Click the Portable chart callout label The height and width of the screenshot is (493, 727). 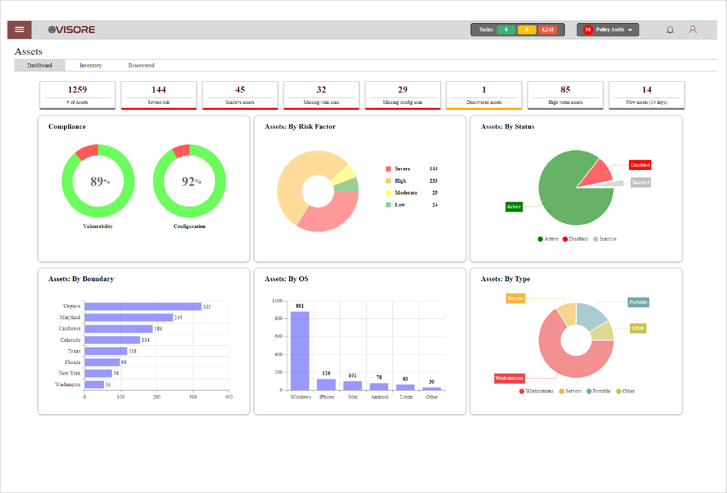pyautogui.click(x=638, y=302)
